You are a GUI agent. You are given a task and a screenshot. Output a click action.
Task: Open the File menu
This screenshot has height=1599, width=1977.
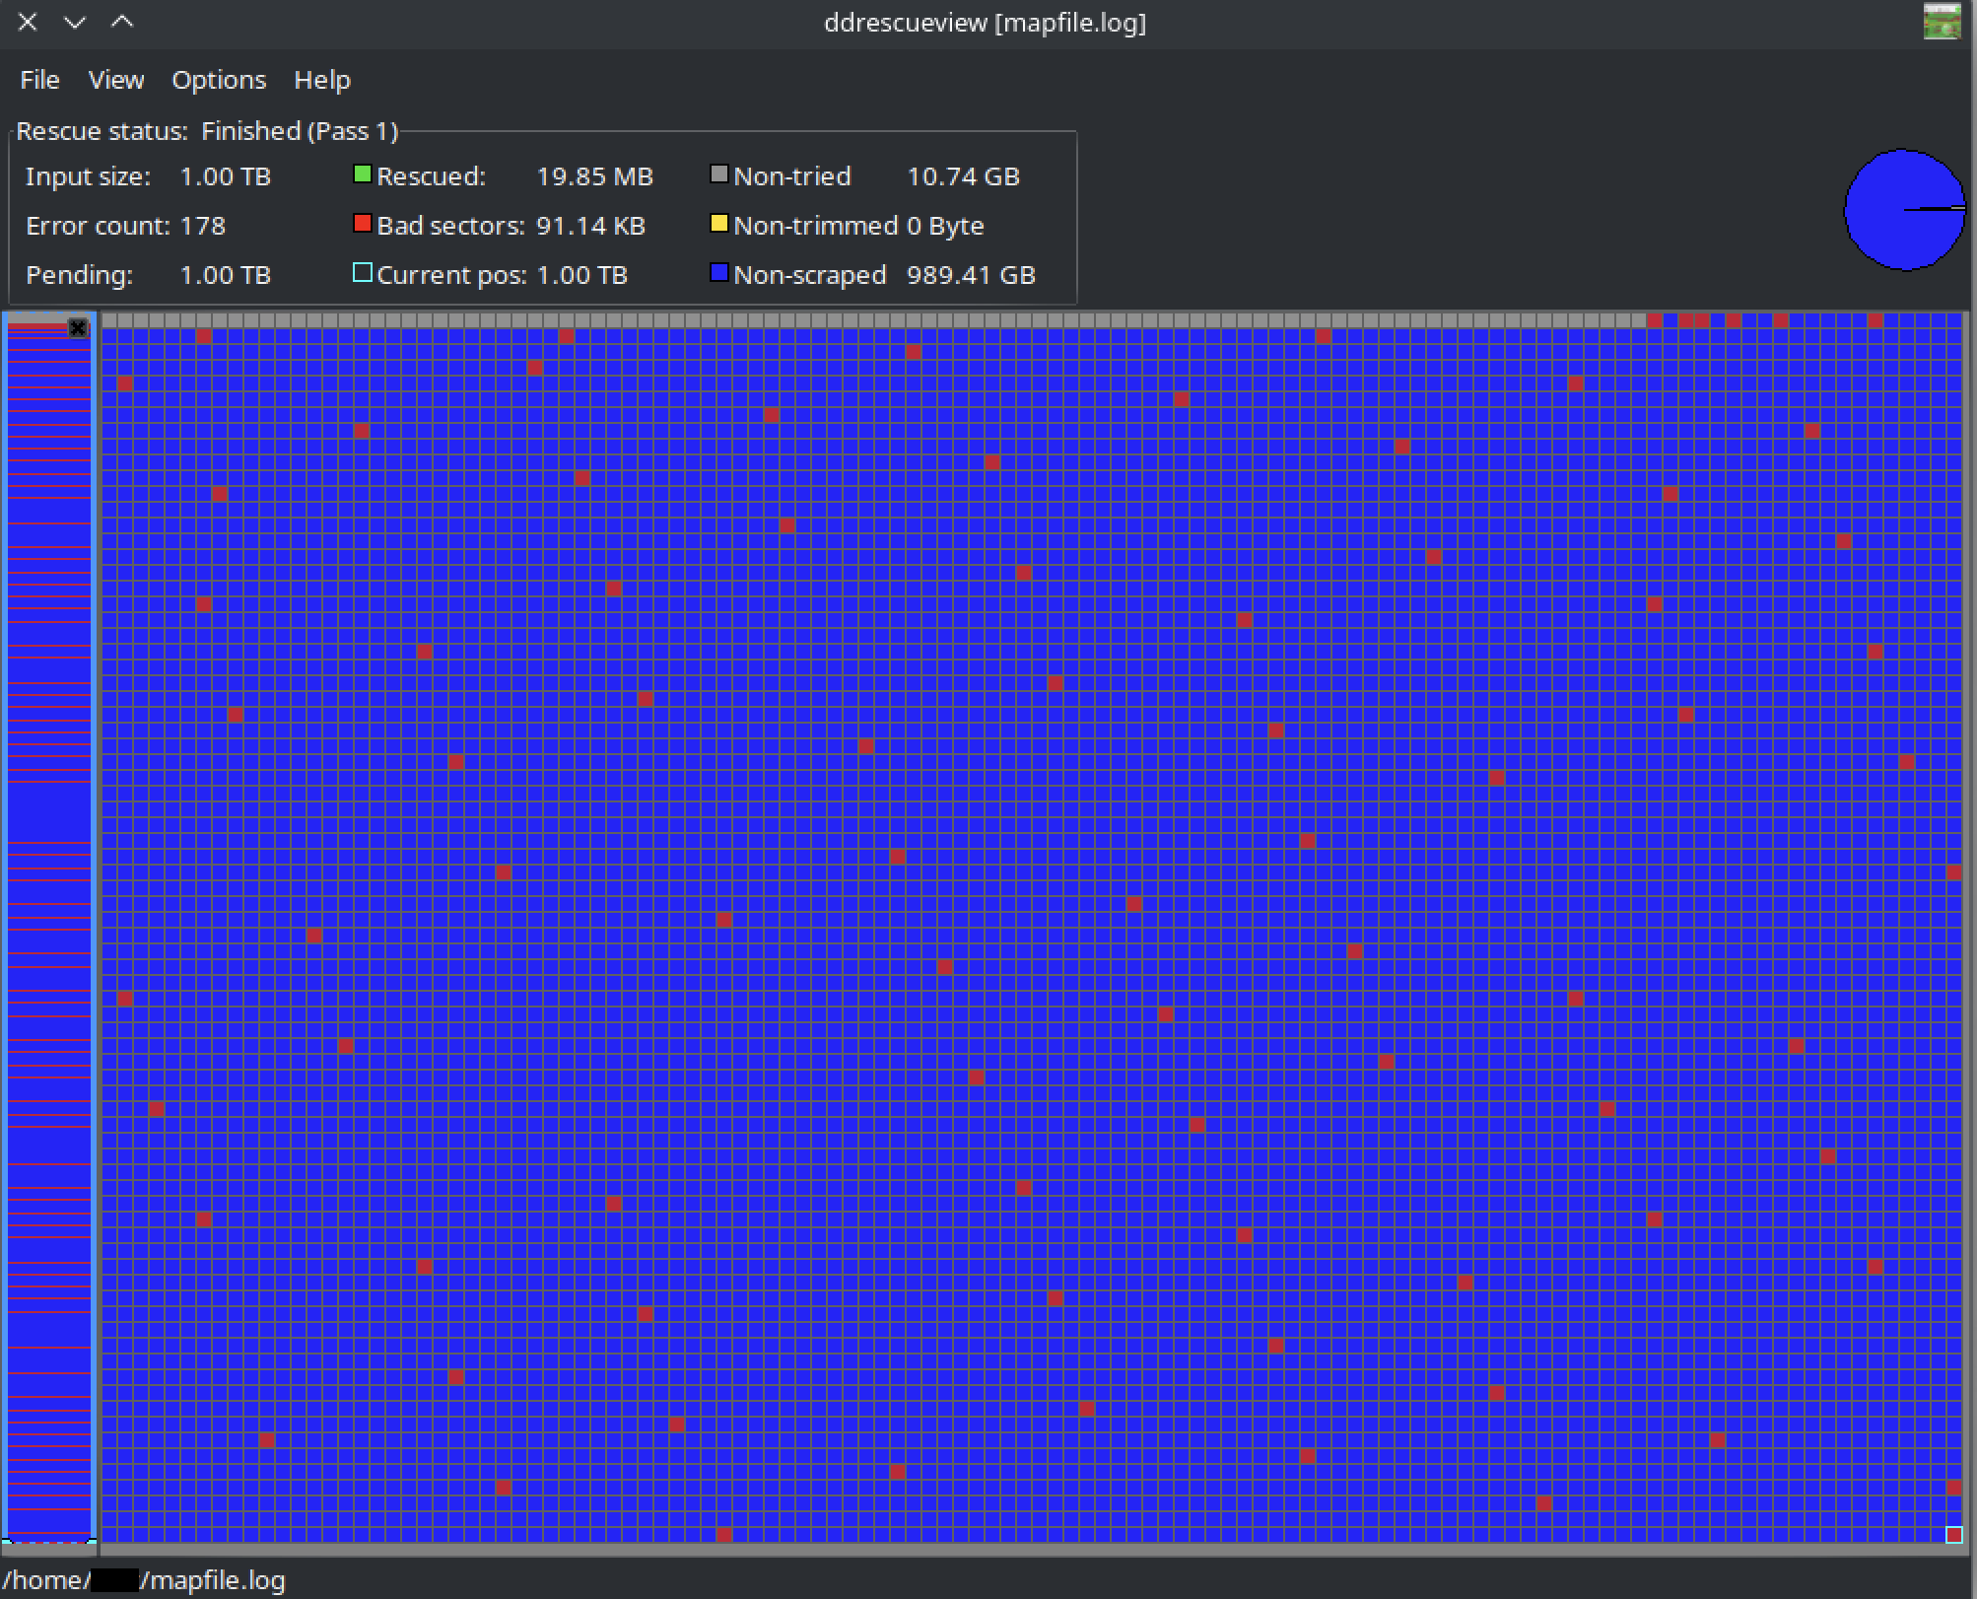coord(39,80)
